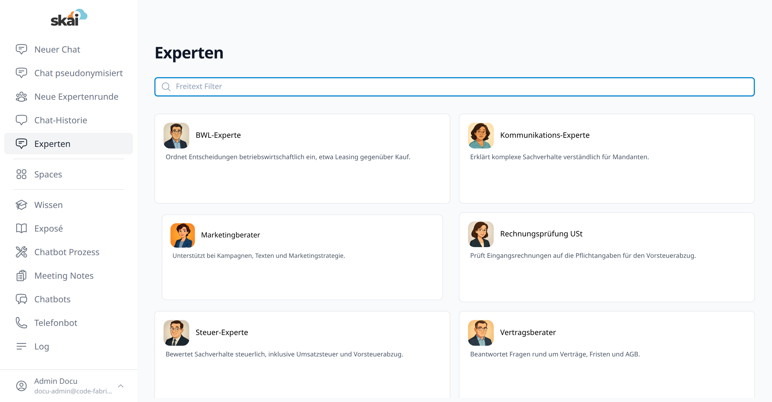Go to Chatbots
Viewport: 772px width, 402px height.
point(69,299)
